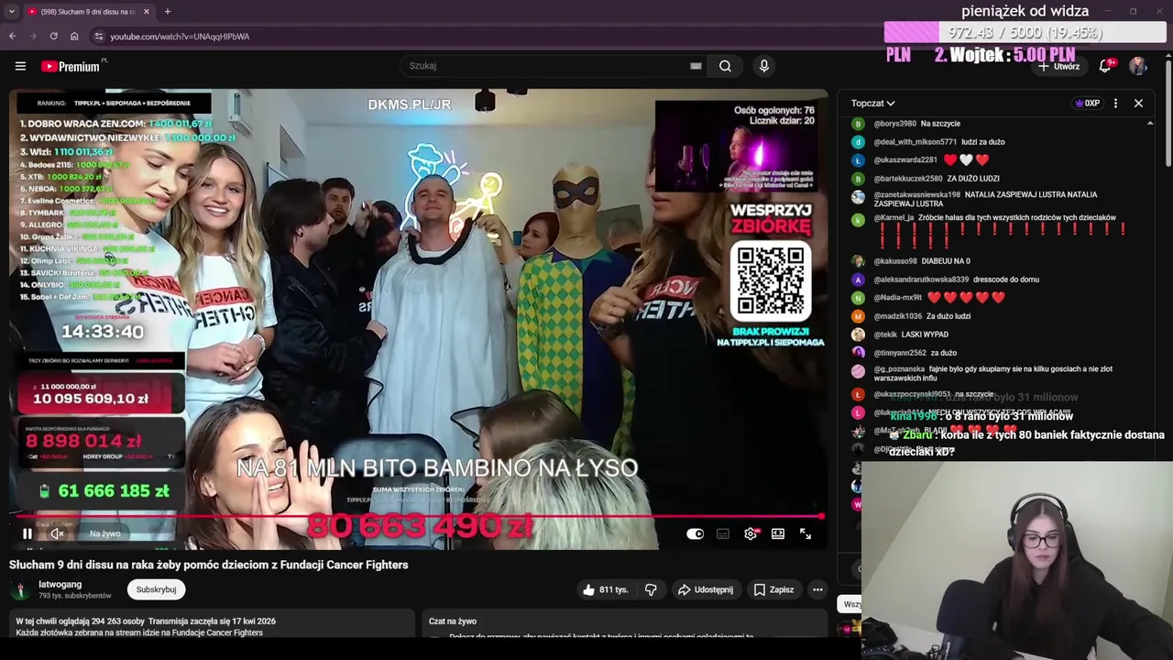1173x660 pixels.
Task: Click the Zapisz save button
Action: coord(773,589)
